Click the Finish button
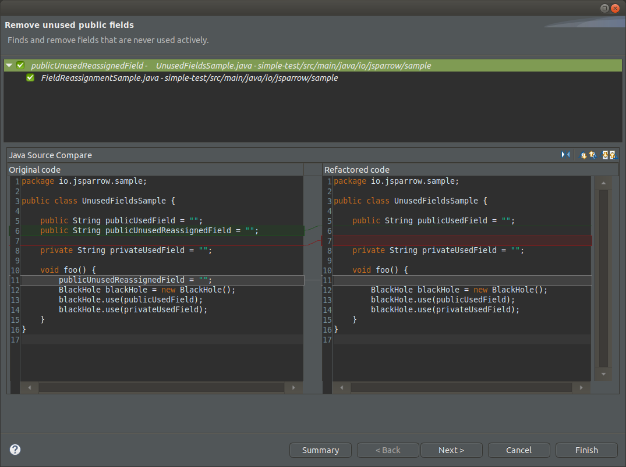 click(586, 450)
